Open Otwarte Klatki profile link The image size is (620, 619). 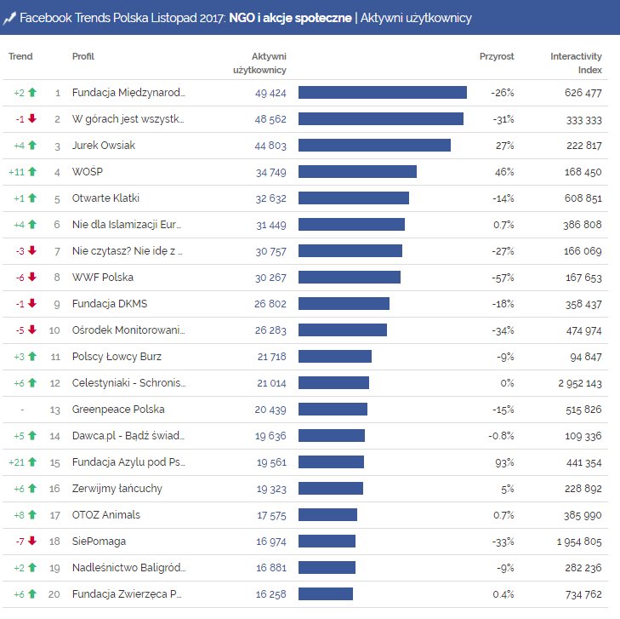coord(105,198)
